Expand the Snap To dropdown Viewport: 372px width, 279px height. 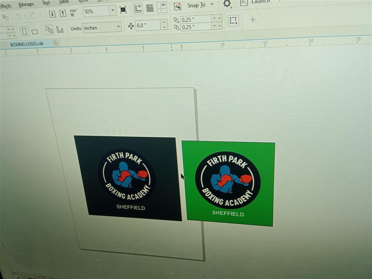pos(212,4)
